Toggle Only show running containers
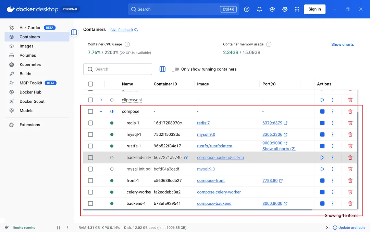 click(175, 69)
